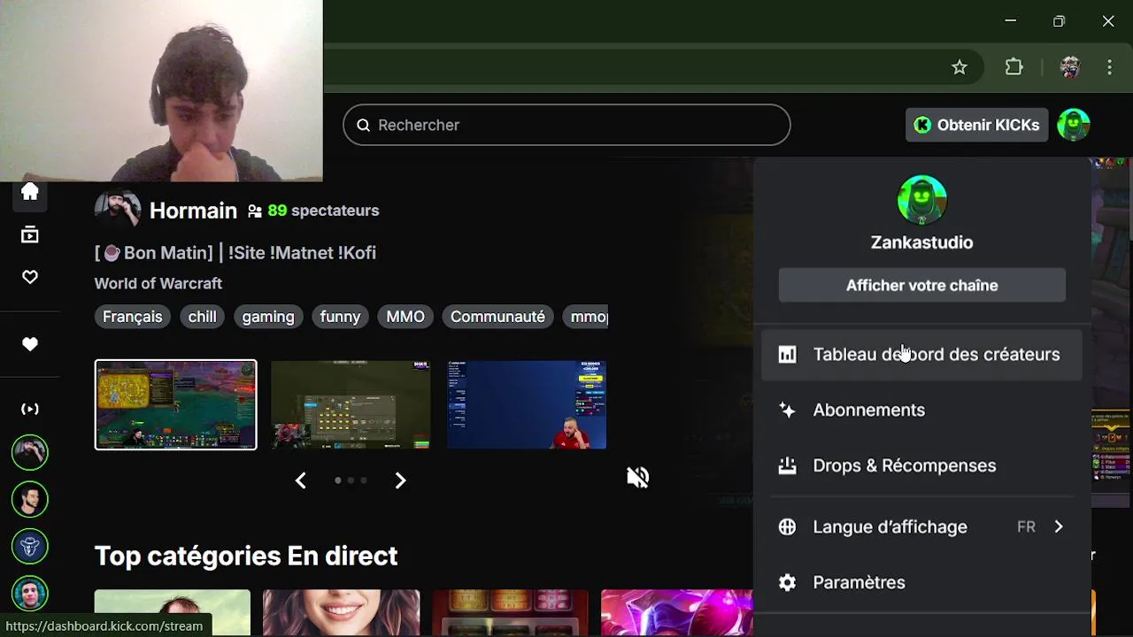1133x637 pixels.
Task: Open Tableau de bord des créateurs
Action: tap(921, 354)
